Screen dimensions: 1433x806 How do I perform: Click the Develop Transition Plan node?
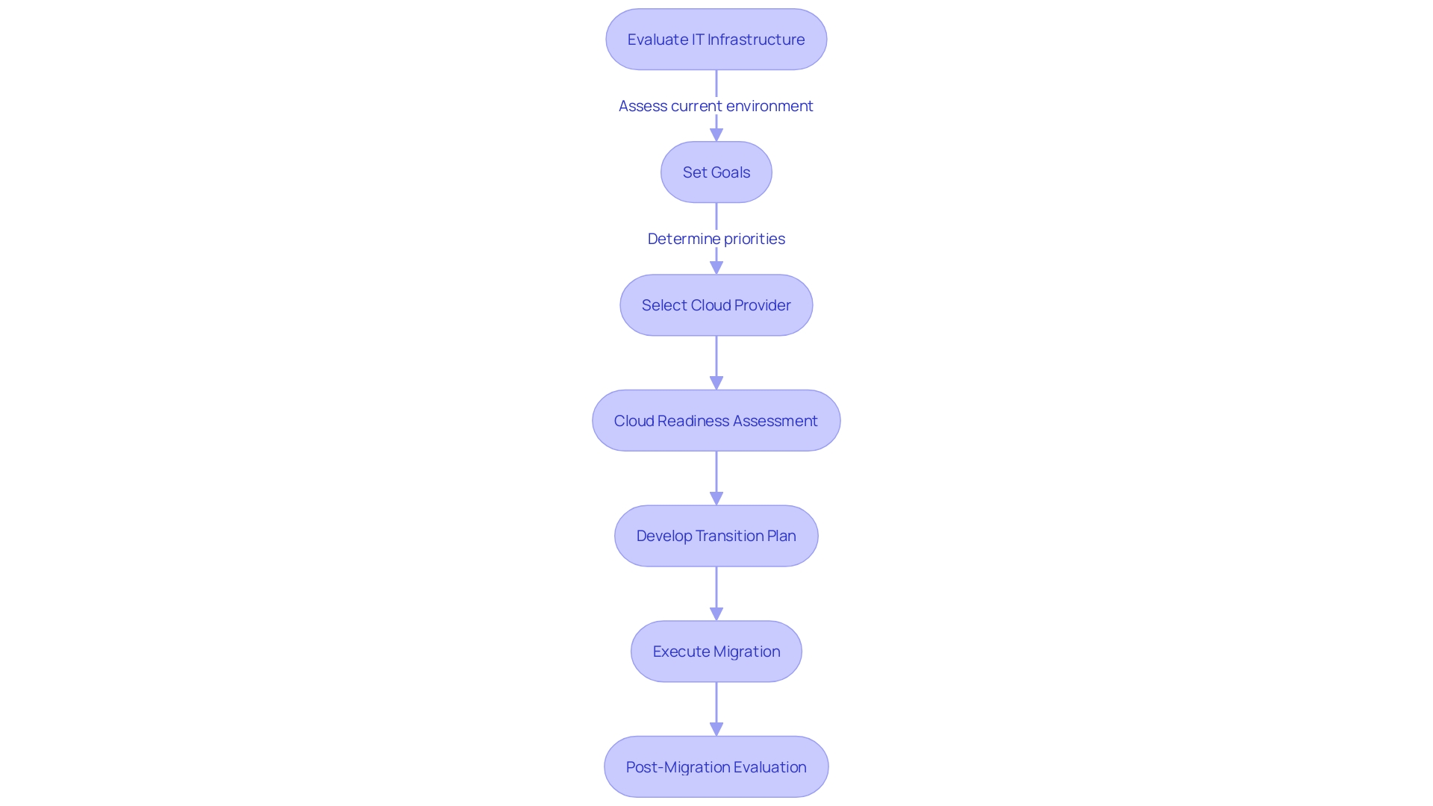(716, 537)
